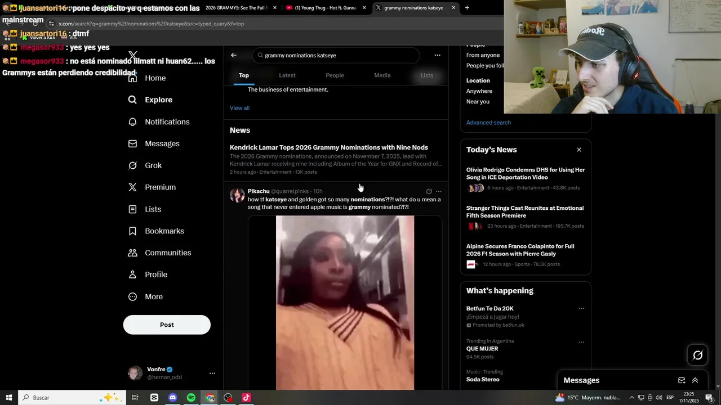Open Messages envelope in sidebar
This screenshot has height=405, width=721.
(x=154, y=143)
